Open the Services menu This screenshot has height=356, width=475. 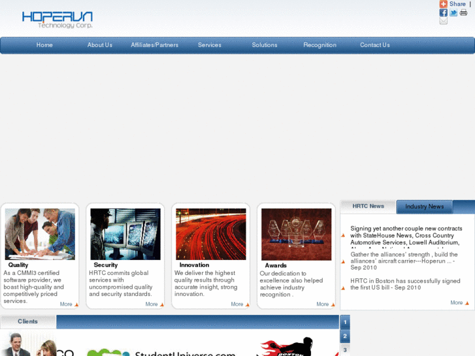pos(210,45)
